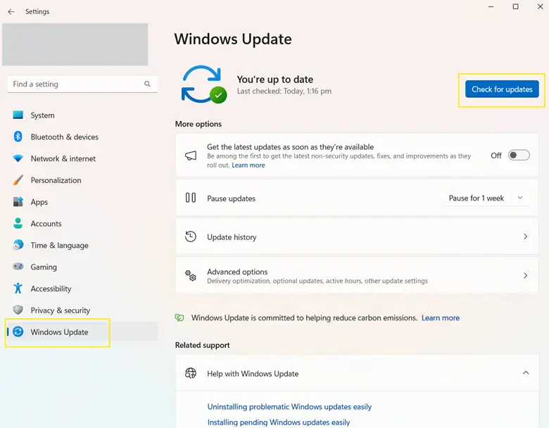The width and height of the screenshot is (549, 428).
Task: Select Privacy & security
Action: [82, 310]
